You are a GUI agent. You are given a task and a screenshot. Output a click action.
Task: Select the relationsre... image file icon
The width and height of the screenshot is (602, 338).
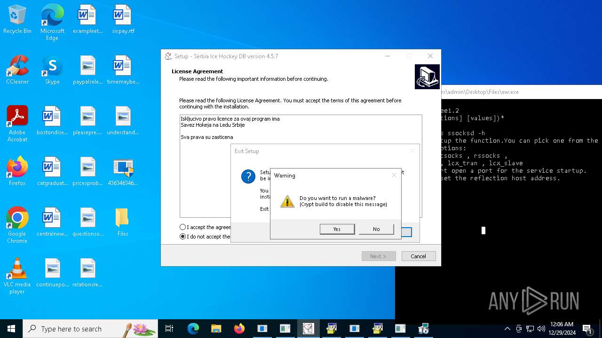pos(87,273)
